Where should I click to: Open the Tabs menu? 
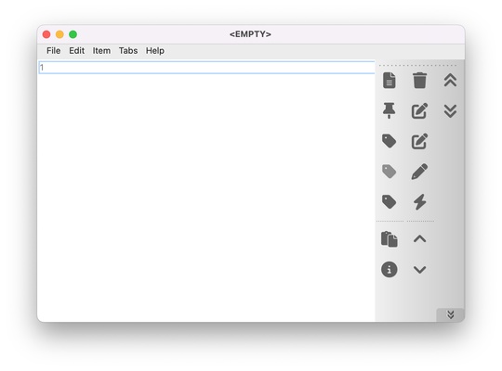(128, 51)
